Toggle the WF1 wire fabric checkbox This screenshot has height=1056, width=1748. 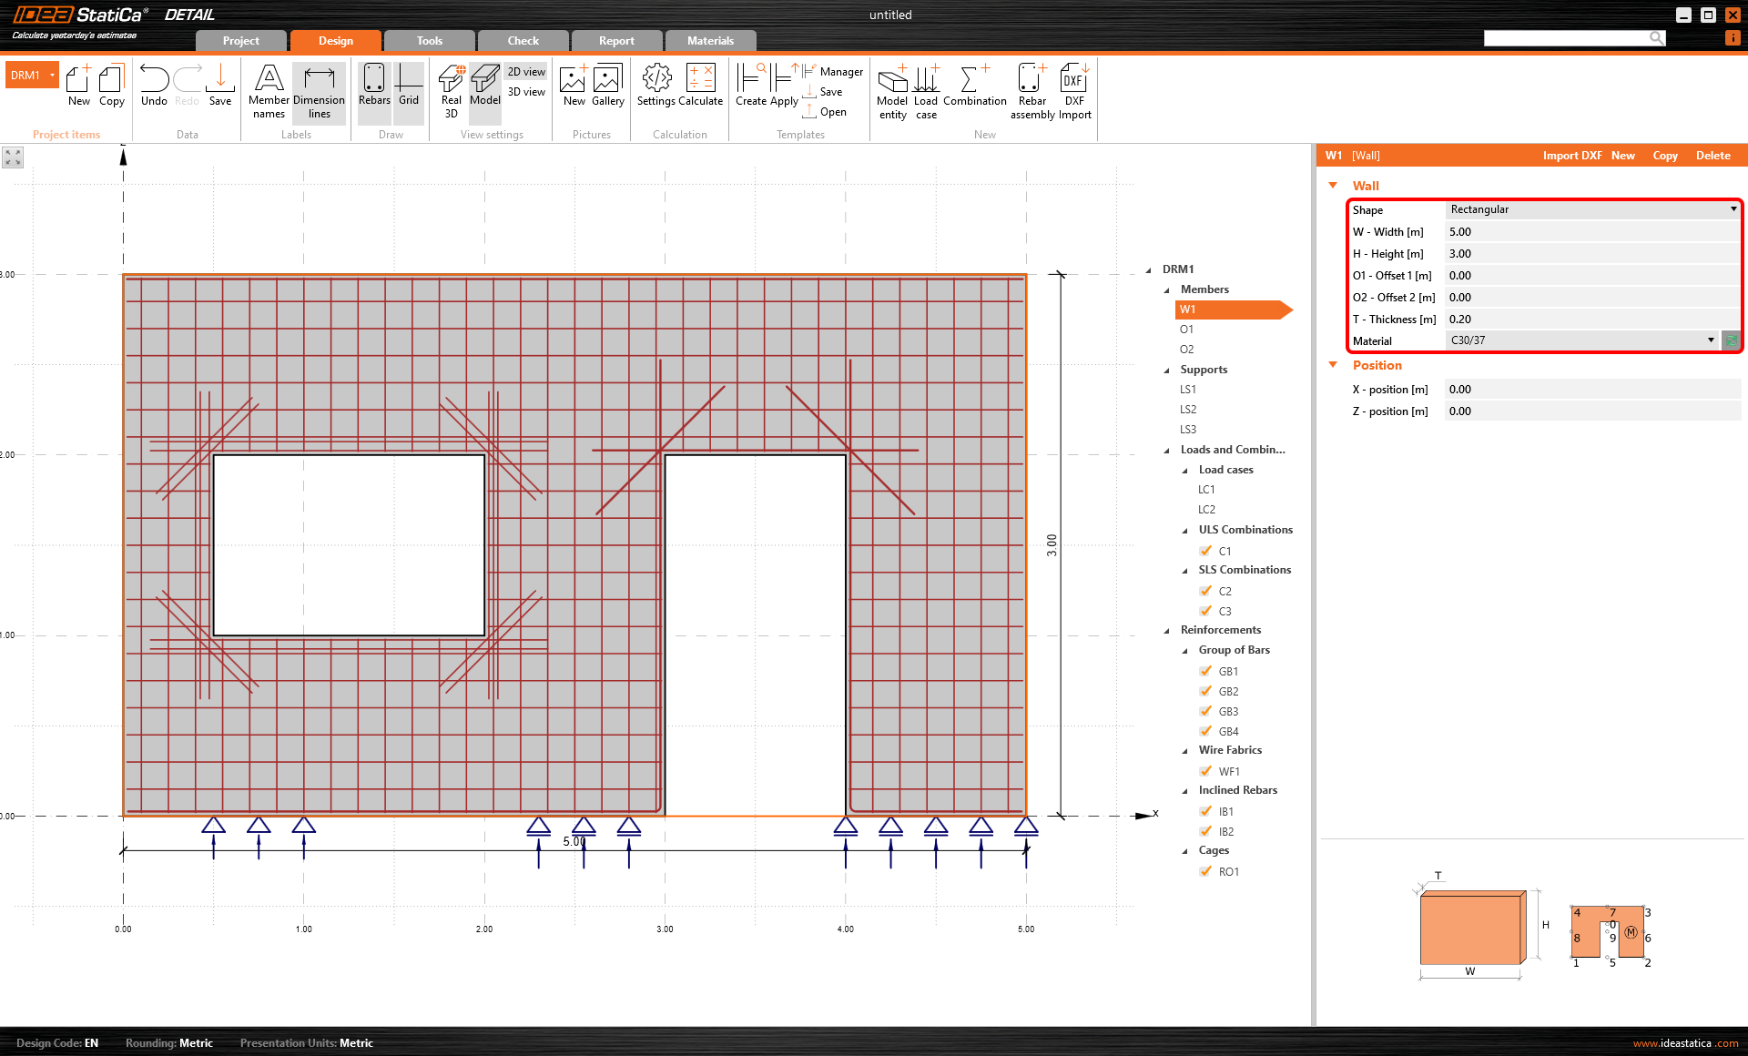point(1206,771)
